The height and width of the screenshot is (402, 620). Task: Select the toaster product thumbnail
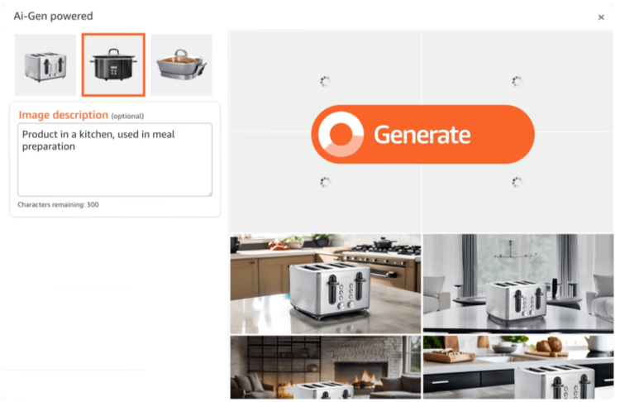[45, 65]
